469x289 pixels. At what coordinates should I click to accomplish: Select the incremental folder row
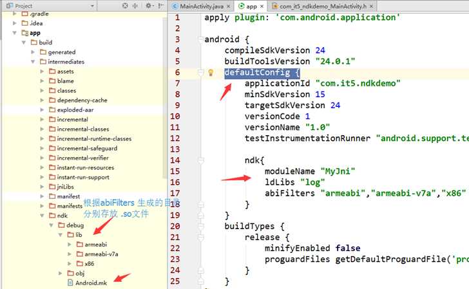tap(84, 119)
